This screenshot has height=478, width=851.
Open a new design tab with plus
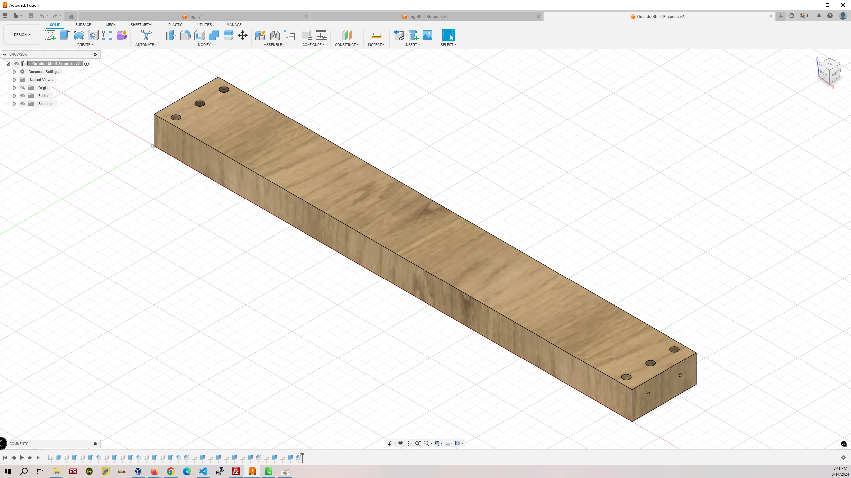click(x=781, y=16)
